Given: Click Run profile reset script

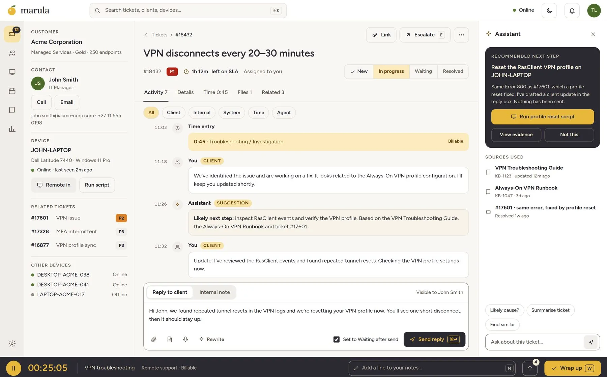Looking at the screenshot, I should tap(542, 117).
